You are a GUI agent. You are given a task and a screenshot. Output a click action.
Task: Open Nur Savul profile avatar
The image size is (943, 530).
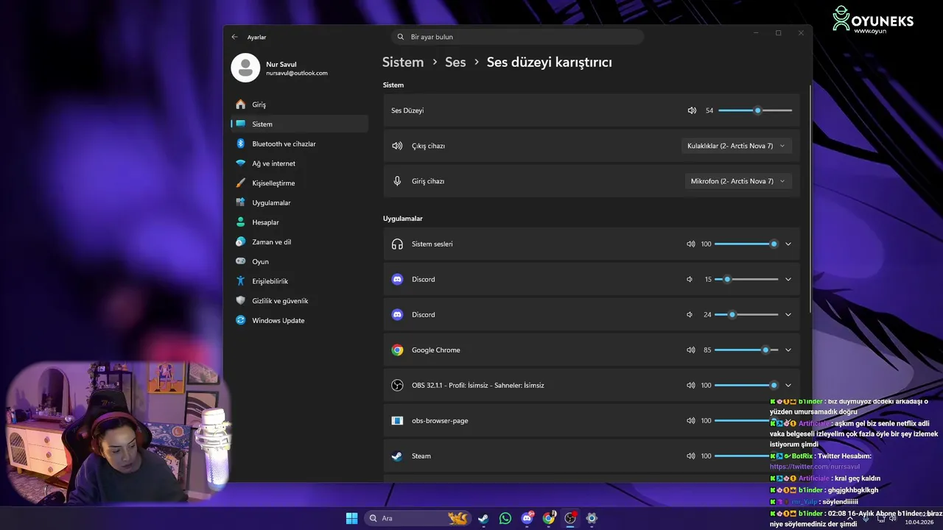[245, 68]
